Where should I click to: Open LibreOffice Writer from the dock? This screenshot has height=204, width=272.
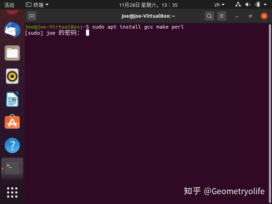[12, 99]
